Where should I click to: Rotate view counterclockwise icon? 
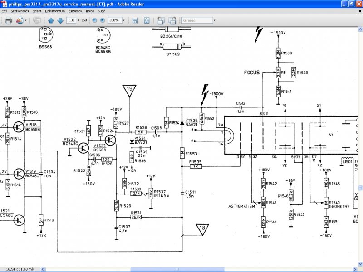pyautogui.click(x=161, y=20)
